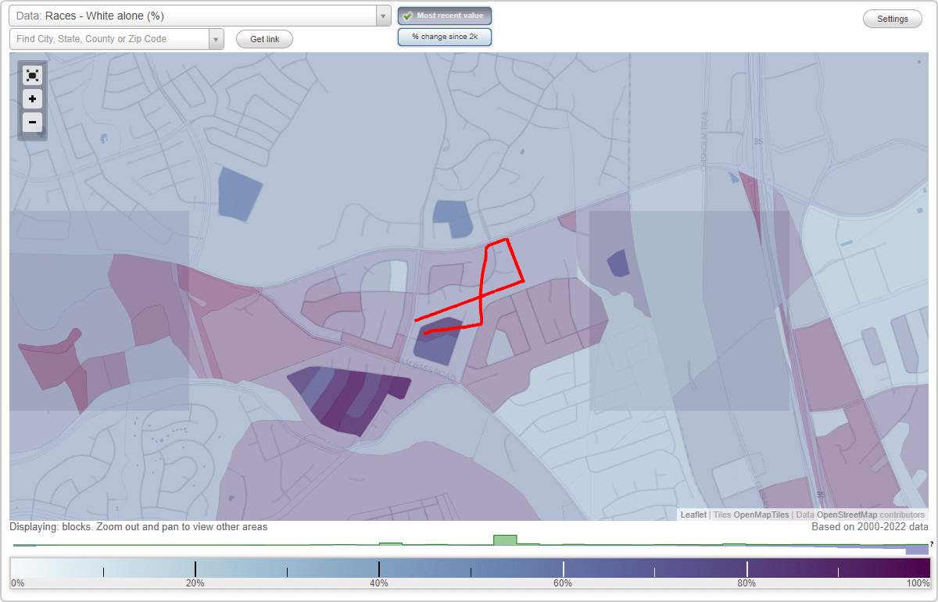This screenshot has height=602, width=938.
Task: Click the Data: Races - White alone combo box
Action: (200, 16)
